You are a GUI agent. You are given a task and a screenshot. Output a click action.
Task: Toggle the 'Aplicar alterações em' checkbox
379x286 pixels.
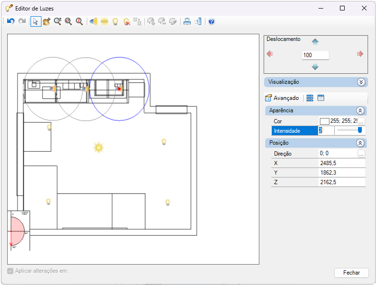pos(10,271)
